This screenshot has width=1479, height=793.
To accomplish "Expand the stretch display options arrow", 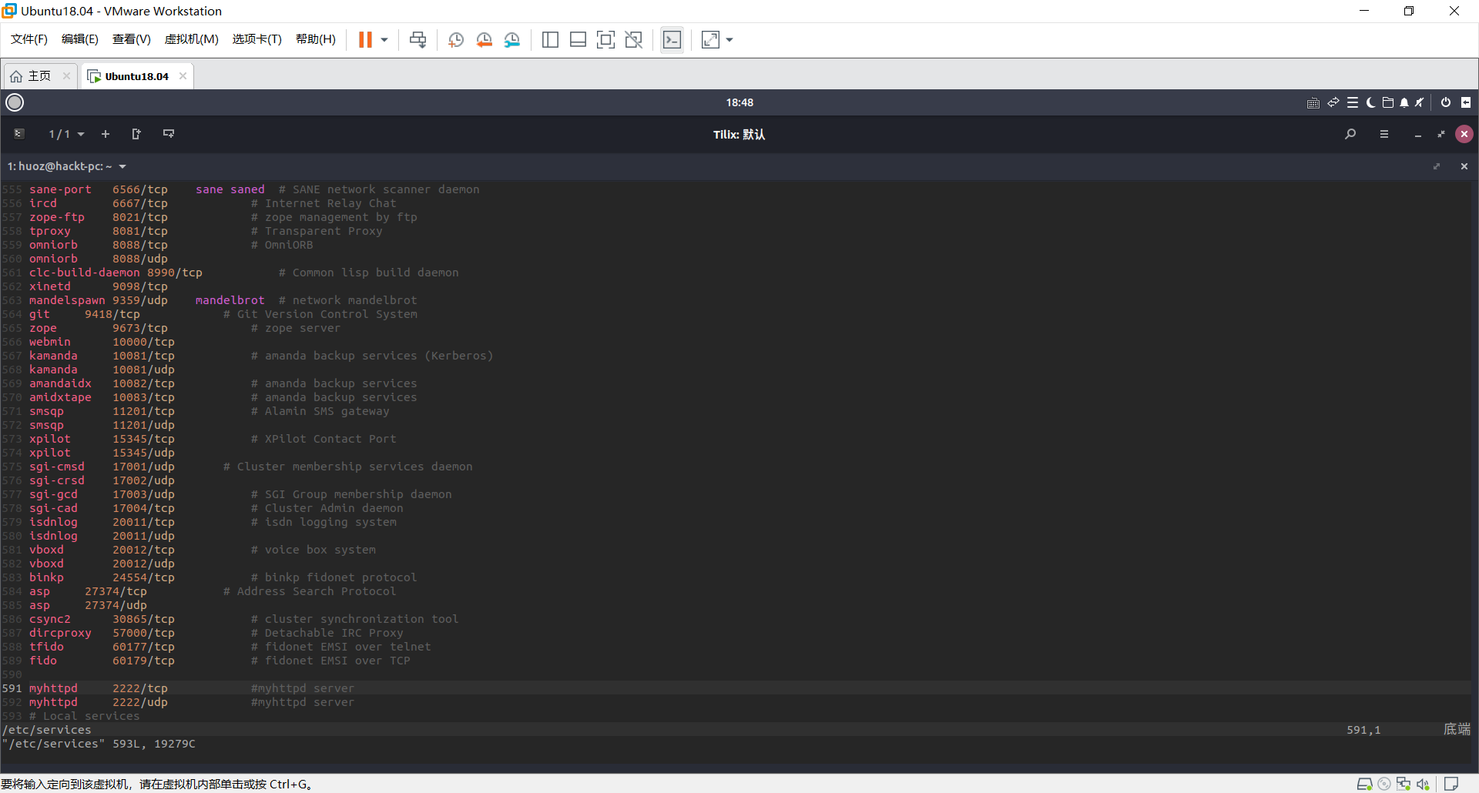I will (729, 39).
